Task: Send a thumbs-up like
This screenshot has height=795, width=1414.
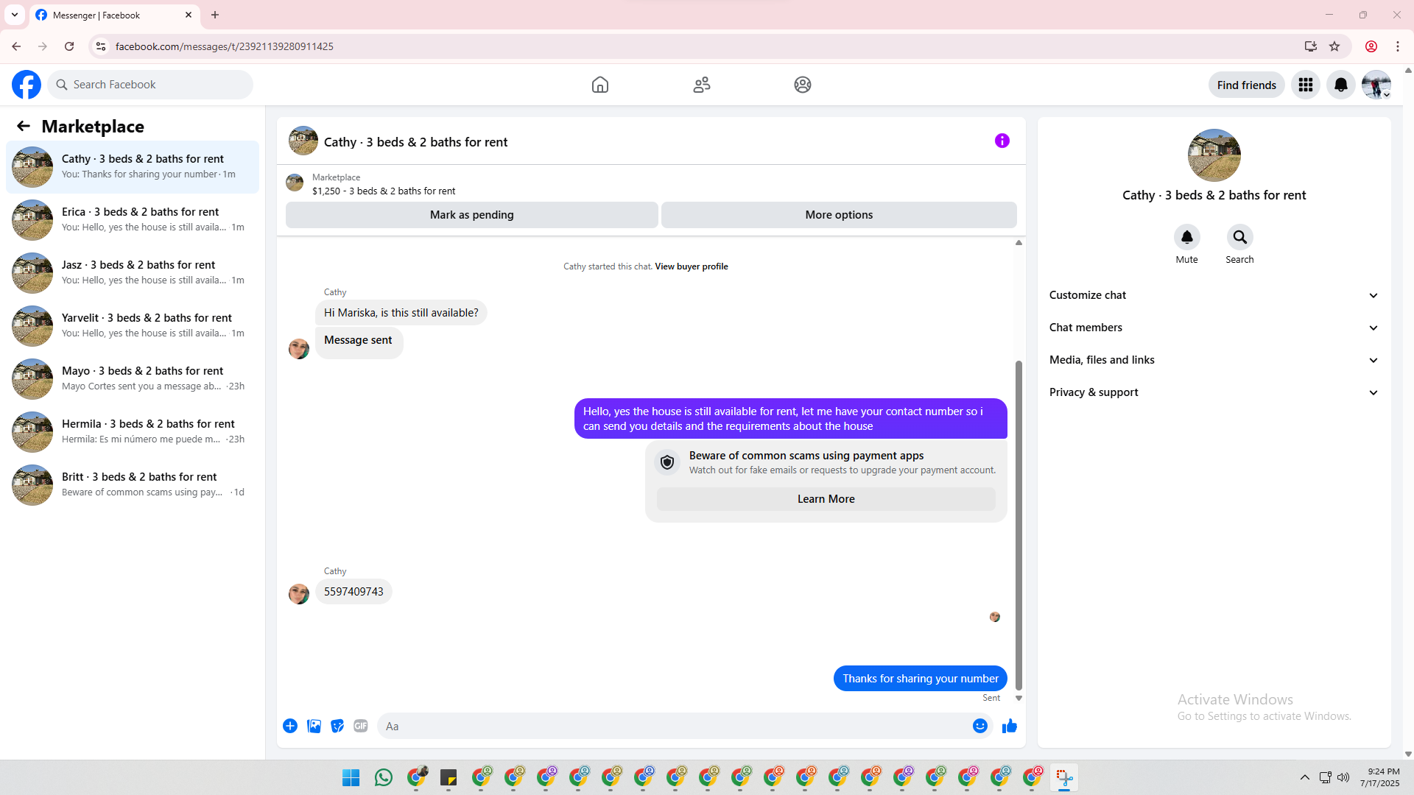Action: (x=1010, y=726)
